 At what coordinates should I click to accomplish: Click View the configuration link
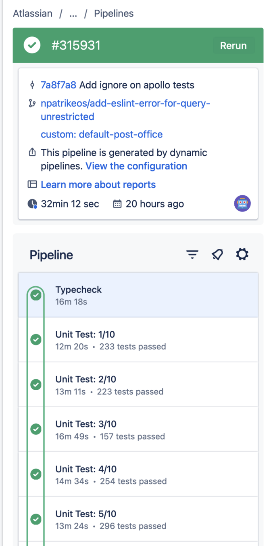coord(136,166)
